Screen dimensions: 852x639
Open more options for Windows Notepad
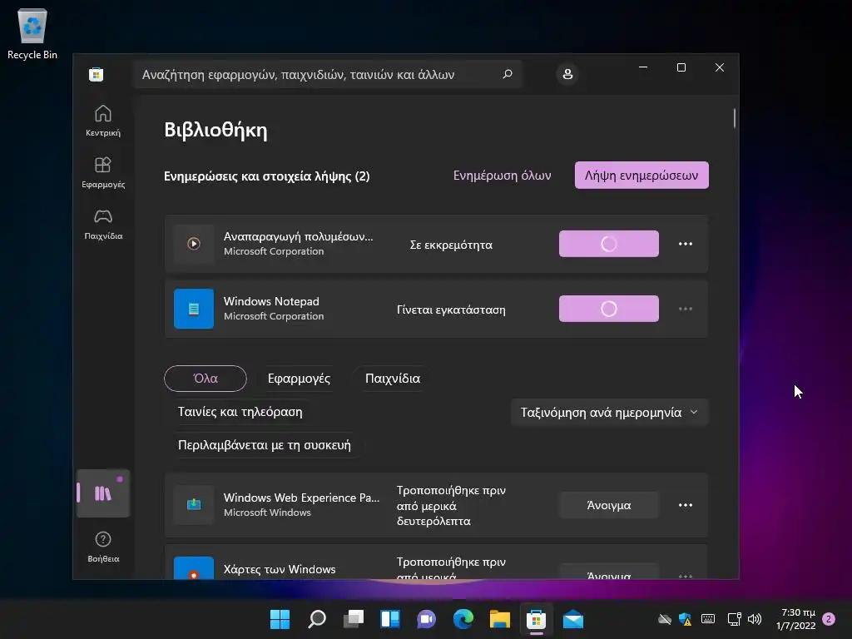tap(686, 309)
